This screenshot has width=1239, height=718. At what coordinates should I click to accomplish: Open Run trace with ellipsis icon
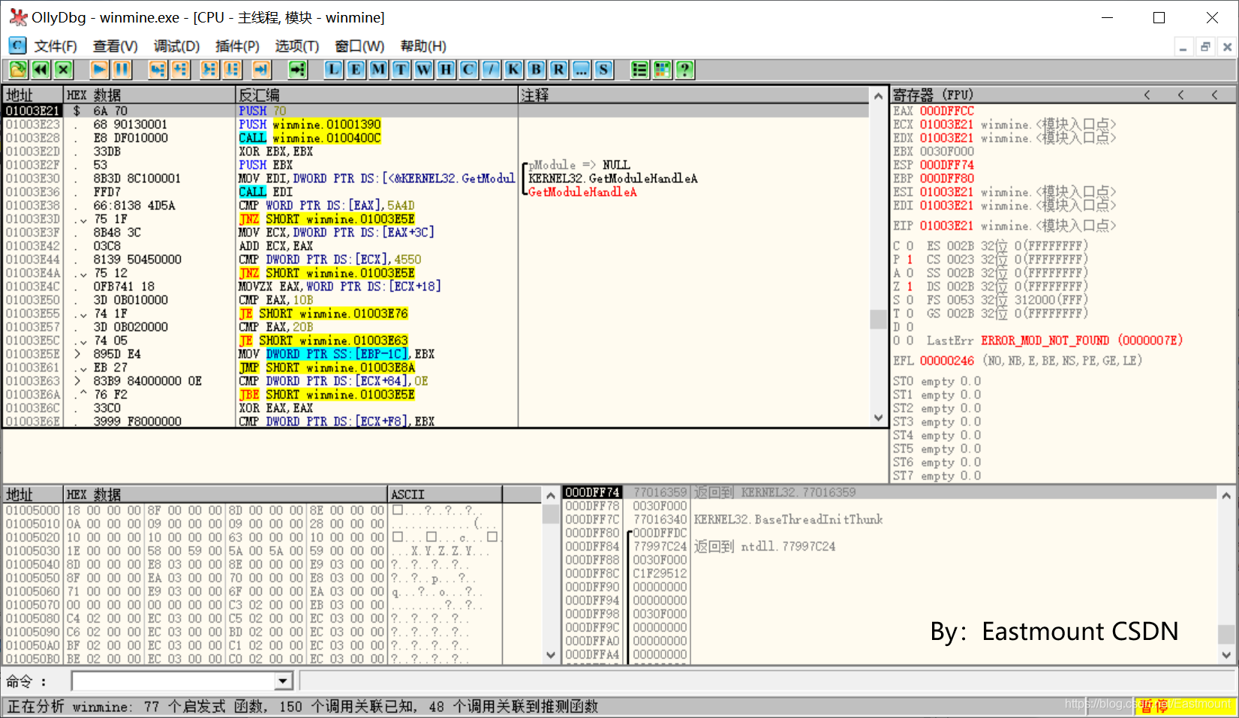click(x=581, y=70)
